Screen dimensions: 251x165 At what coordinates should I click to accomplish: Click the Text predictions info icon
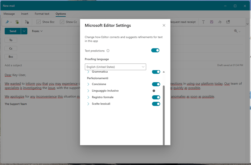coord(108,51)
